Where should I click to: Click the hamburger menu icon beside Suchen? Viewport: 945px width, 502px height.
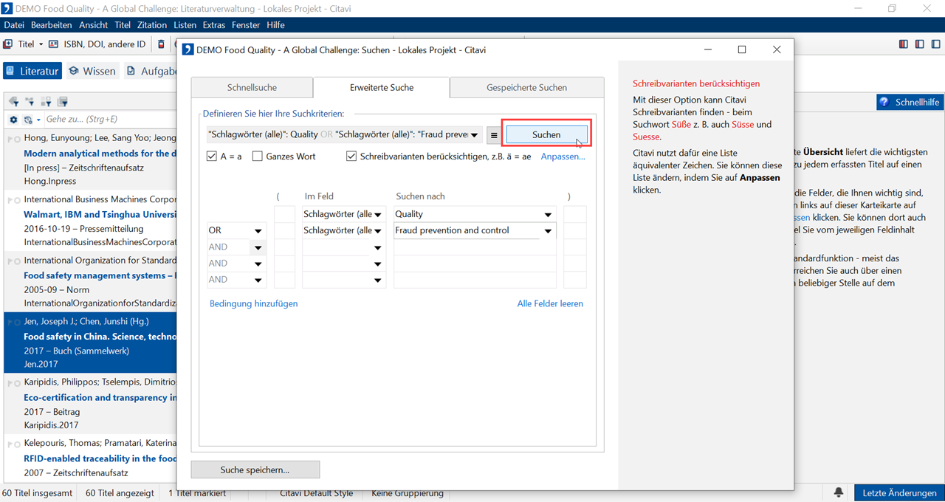click(x=494, y=135)
